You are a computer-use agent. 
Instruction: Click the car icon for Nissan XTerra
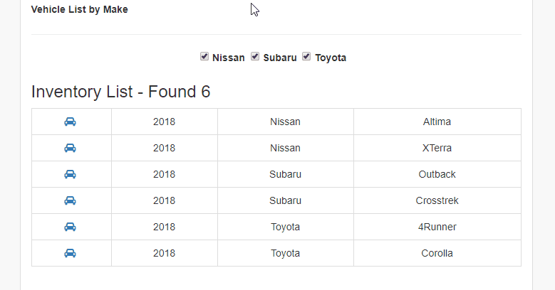(x=70, y=148)
